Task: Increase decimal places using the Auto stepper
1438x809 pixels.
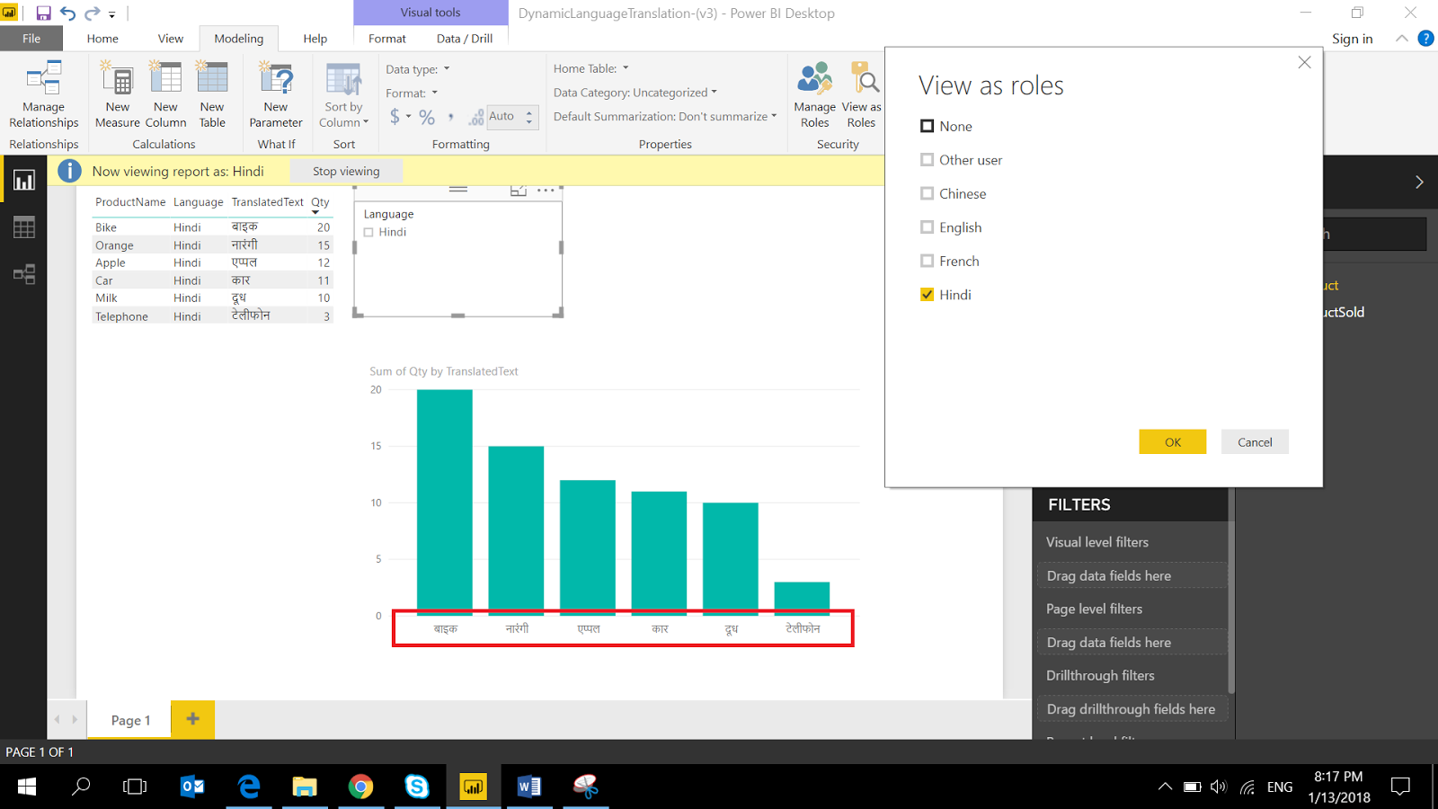Action: click(529, 111)
